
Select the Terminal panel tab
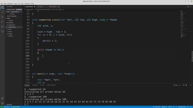[x=27, y=85]
